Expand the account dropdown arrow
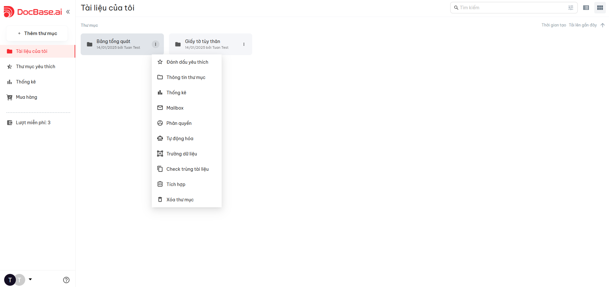The image size is (609, 287). point(30,279)
